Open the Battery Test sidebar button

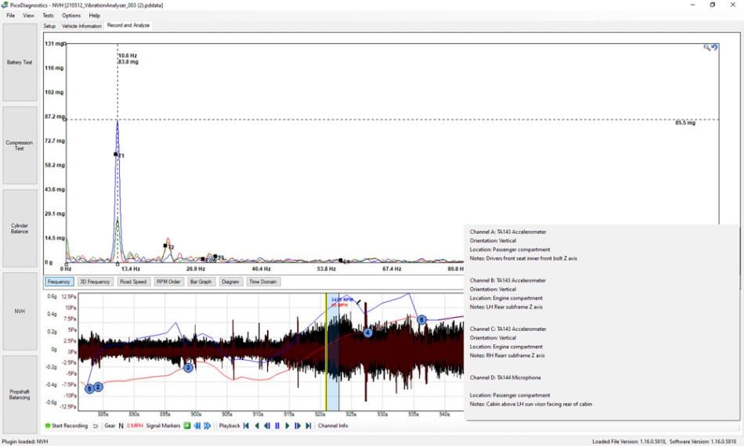click(20, 62)
